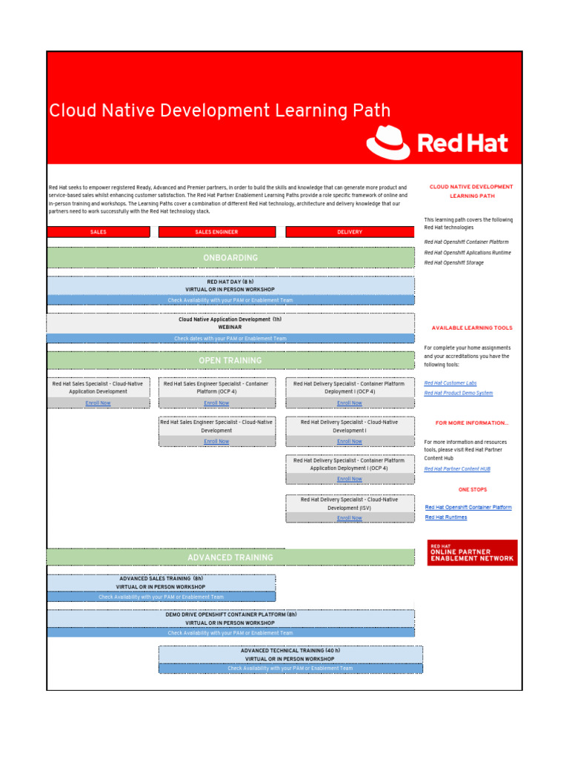The height and width of the screenshot is (759, 569).
Task: Click Enroll Now under Cloud-Native Development (ISV)
Action: coord(350,518)
